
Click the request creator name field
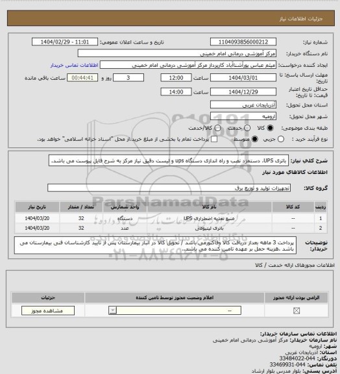pyautogui.click(x=188, y=65)
